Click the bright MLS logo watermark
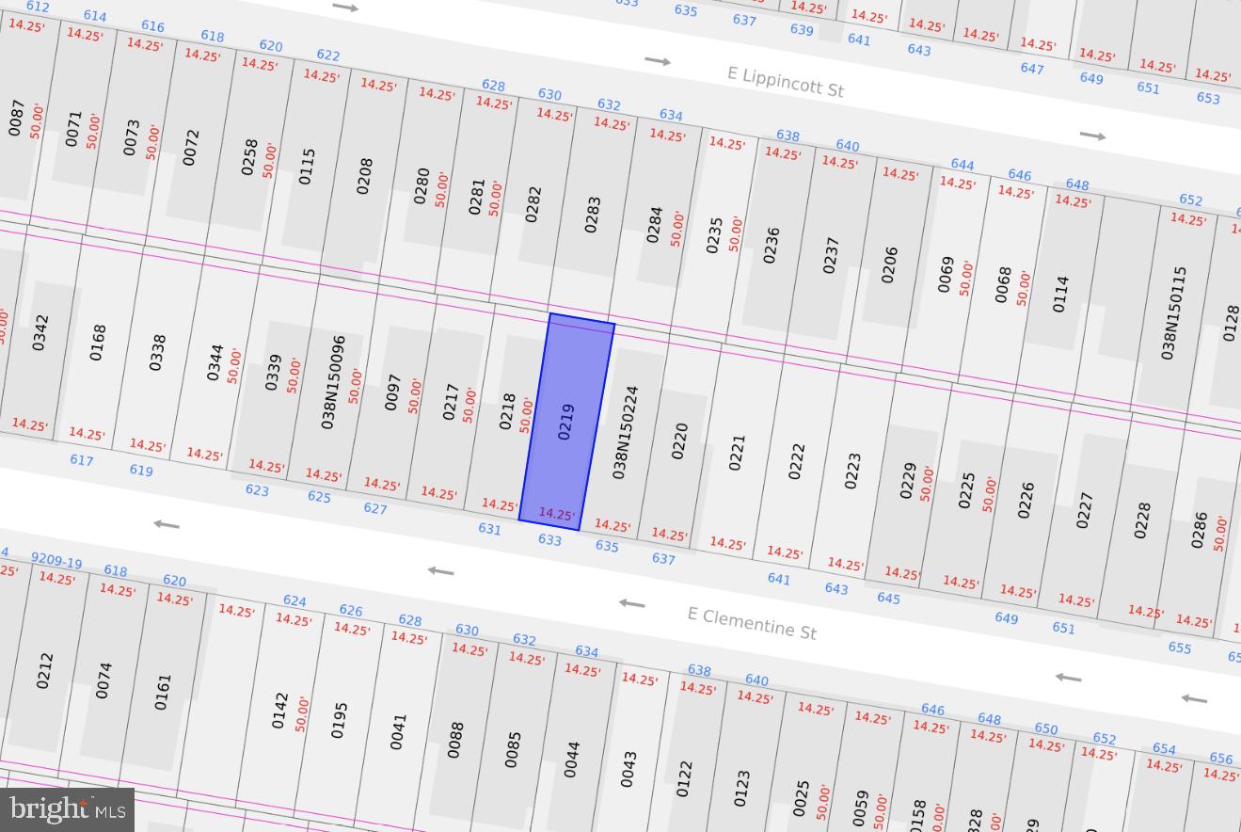Viewport: 1241px width, 832px height. [67, 809]
